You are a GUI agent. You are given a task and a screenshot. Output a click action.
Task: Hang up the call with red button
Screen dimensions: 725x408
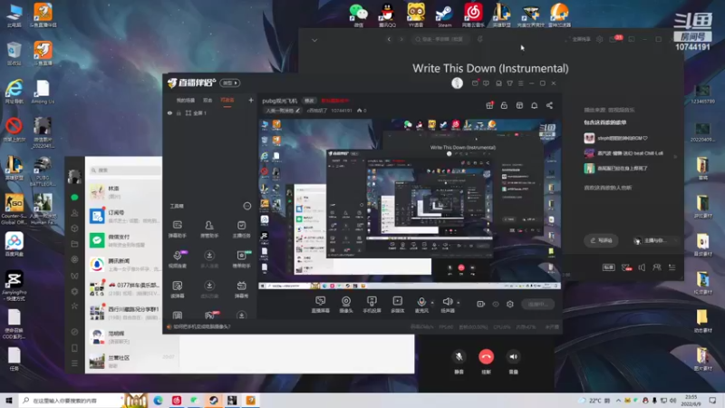(486, 356)
